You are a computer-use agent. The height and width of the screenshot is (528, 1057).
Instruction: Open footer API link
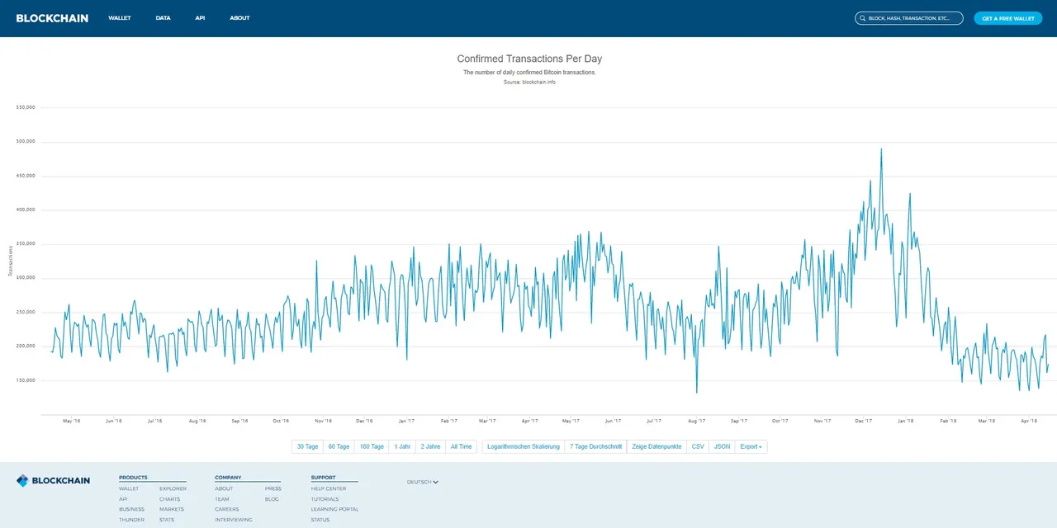tap(123, 499)
